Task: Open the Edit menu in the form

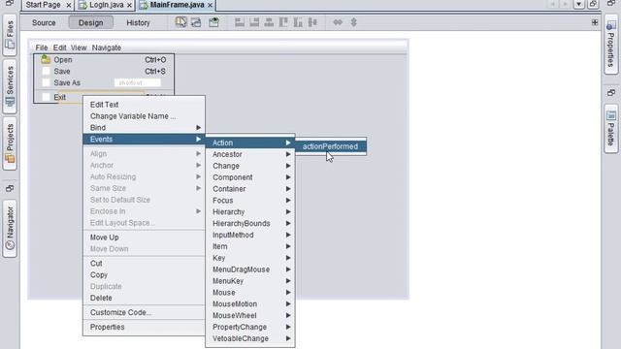Action: tap(59, 48)
